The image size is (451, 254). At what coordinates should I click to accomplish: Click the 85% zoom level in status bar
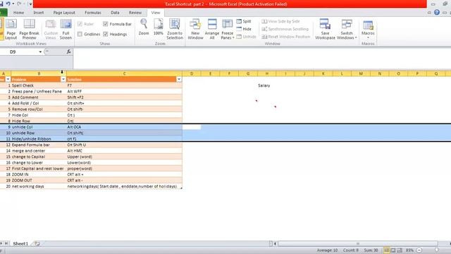click(409, 250)
